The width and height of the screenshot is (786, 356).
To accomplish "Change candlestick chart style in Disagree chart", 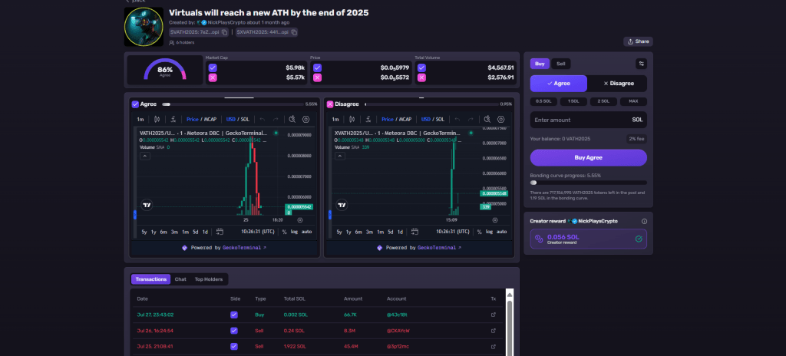I will [352, 119].
